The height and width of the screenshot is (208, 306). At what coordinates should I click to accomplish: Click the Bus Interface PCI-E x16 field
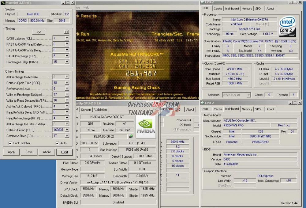click(x=137, y=149)
